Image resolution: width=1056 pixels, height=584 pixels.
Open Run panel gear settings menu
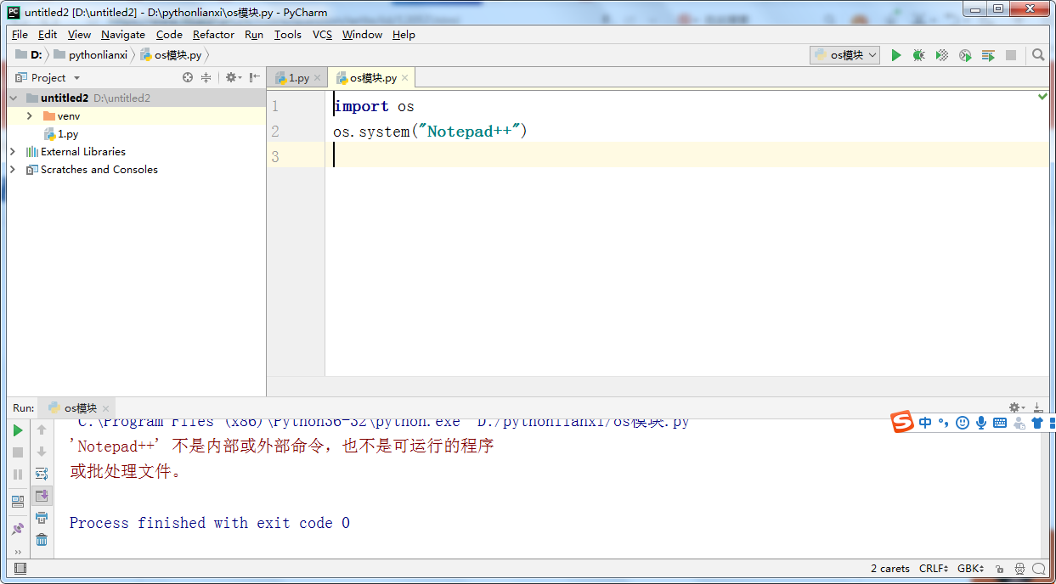click(1016, 407)
